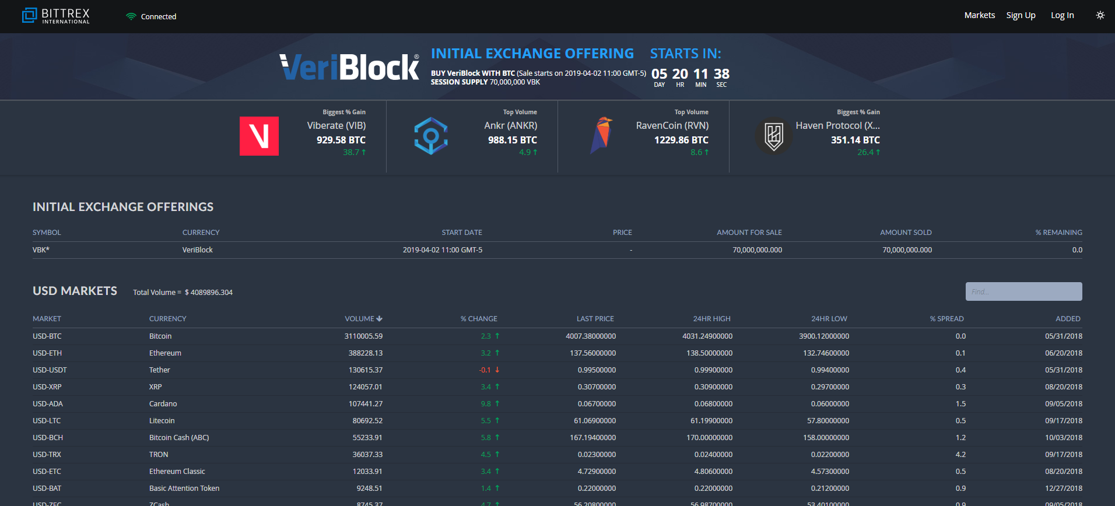Open the USD-BTC market row
Screen dimensions: 1115x506
point(557,336)
